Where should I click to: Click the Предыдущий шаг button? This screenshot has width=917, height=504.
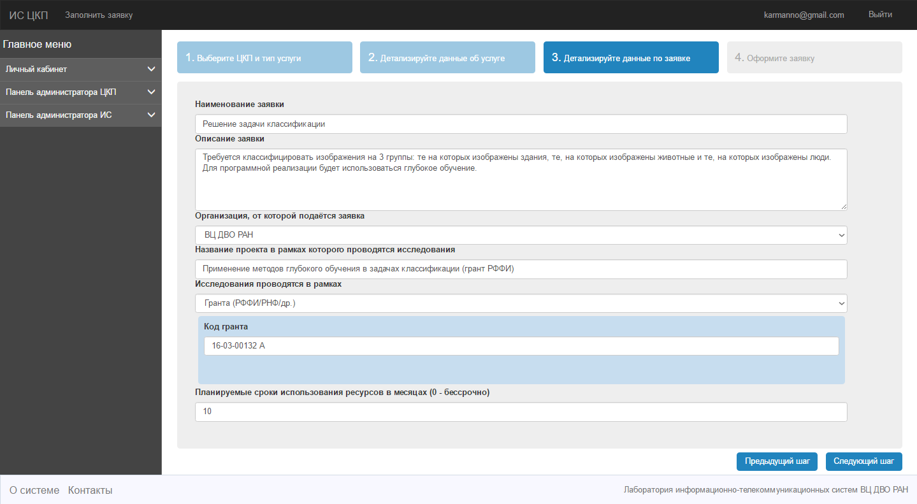click(777, 461)
